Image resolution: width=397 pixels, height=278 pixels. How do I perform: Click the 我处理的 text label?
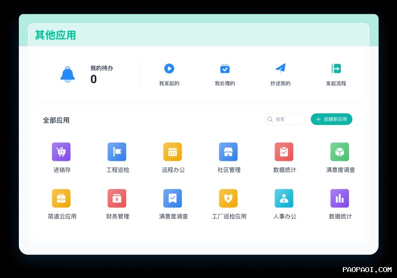[225, 83]
